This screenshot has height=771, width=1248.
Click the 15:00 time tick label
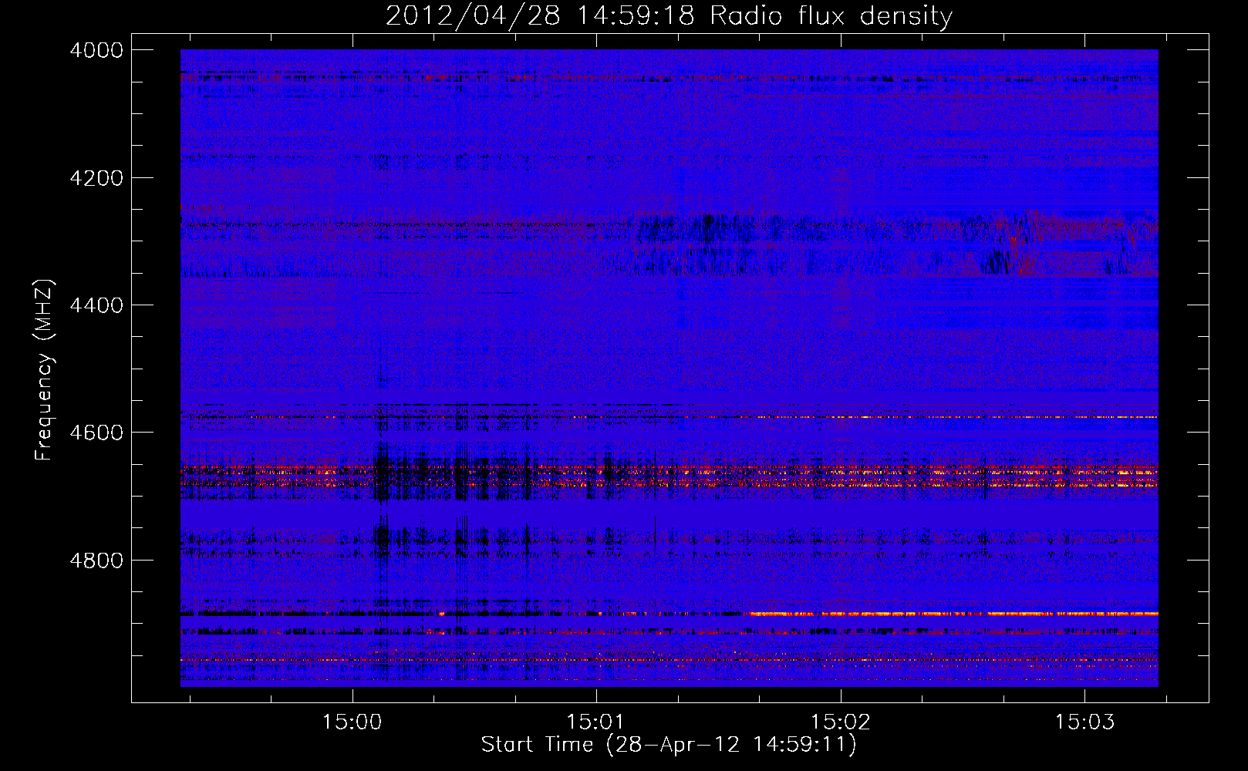tap(352, 722)
